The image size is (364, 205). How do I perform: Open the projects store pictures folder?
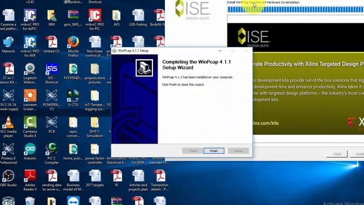point(95,73)
